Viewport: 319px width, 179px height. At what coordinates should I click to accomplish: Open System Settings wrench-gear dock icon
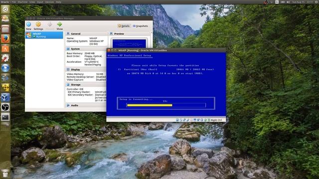point(5,58)
